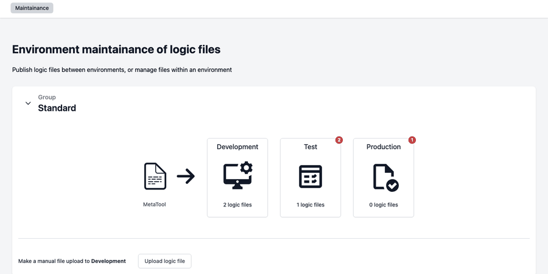Image resolution: width=548 pixels, height=274 pixels.
Task: Click the arrow pointing to Development
Action: click(x=186, y=176)
